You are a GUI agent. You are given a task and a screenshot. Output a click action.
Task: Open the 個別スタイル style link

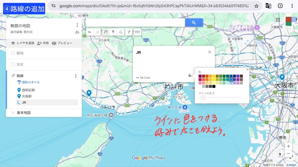[31, 82]
